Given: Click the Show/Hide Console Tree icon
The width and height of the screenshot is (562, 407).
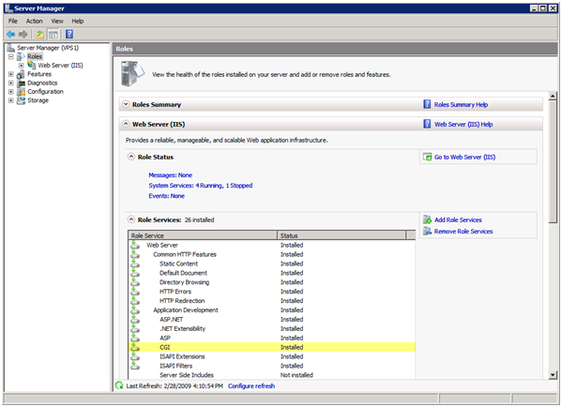Looking at the screenshot, I should tap(53, 35).
